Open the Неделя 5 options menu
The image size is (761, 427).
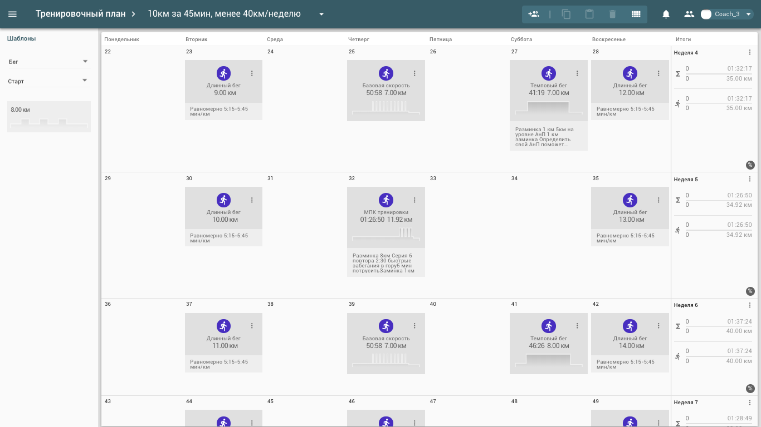pyautogui.click(x=750, y=179)
